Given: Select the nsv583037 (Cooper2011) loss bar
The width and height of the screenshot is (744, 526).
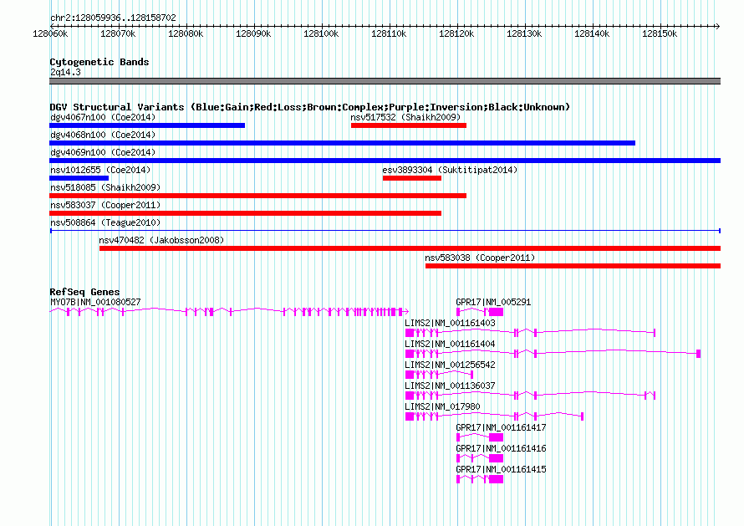Looking at the screenshot, I should [245, 213].
